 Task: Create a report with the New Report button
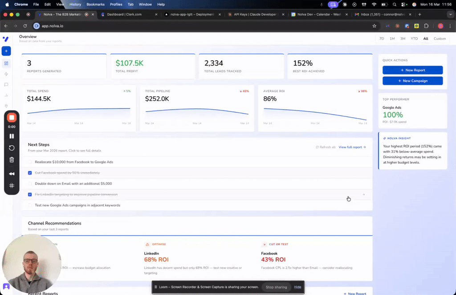[412, 70]
